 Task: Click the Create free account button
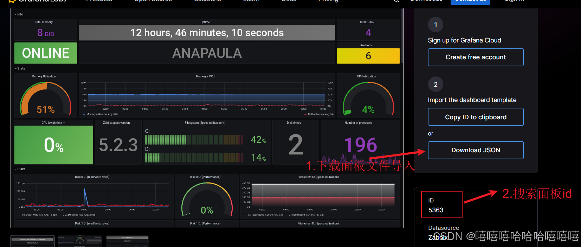[x=476, y=57]
